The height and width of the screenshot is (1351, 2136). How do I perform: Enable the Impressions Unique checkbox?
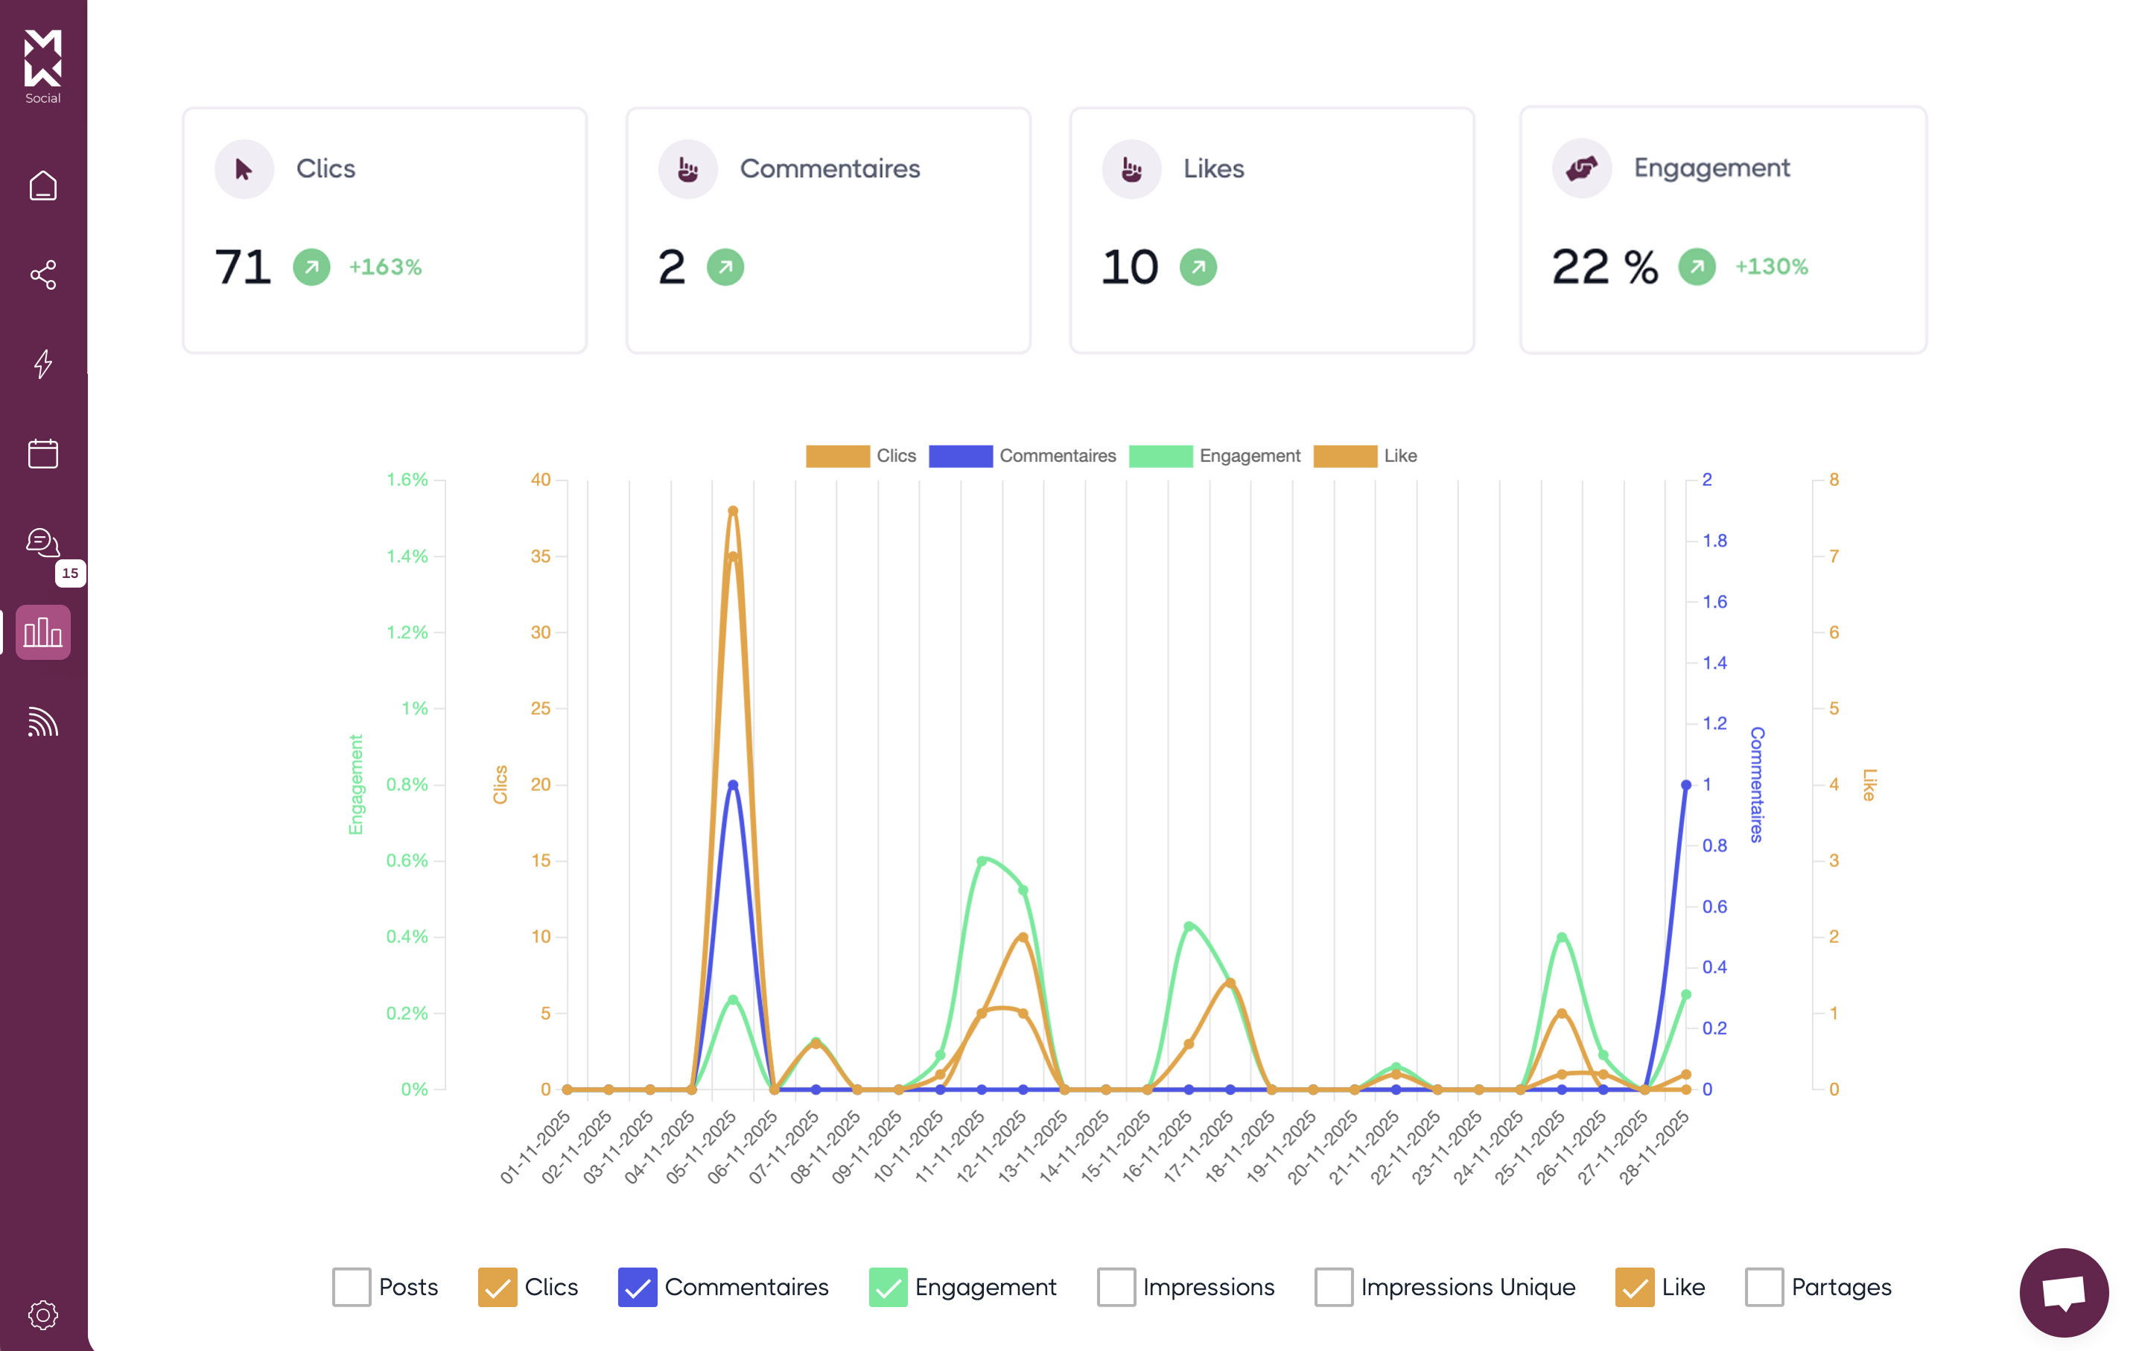coord(1333,1287)
